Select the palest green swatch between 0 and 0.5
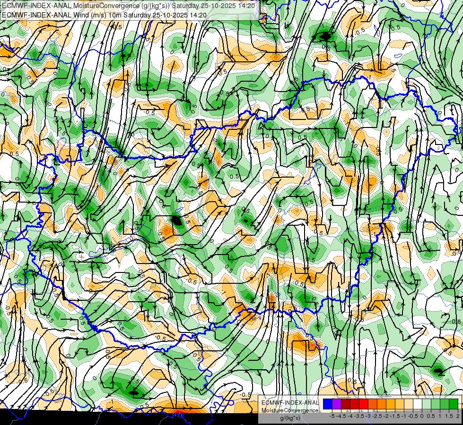The height and width of the screenshot is (425, 463). 427,404
